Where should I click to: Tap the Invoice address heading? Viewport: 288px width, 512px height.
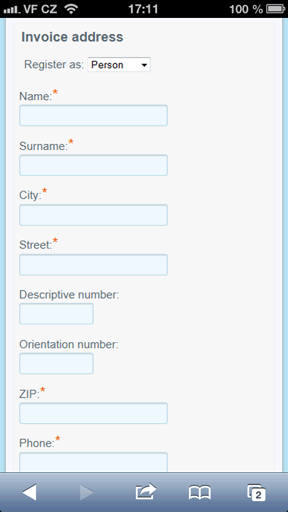pos(72,37)
